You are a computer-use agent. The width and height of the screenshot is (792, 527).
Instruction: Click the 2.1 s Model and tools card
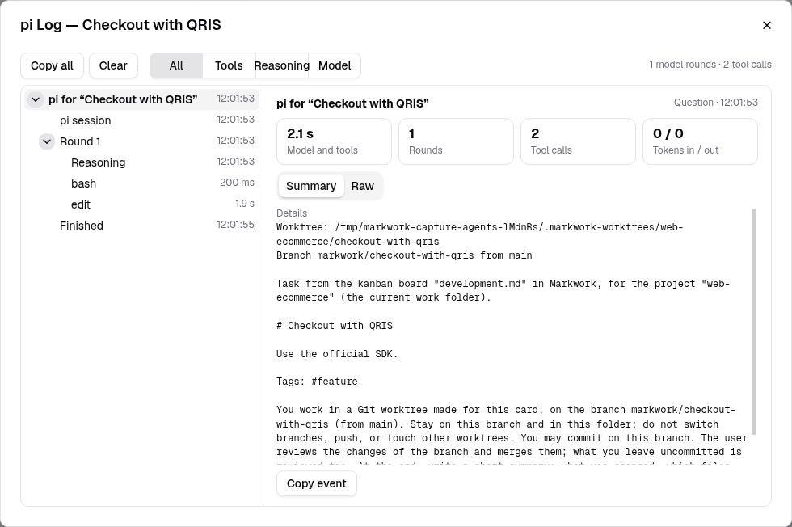[334, 141]
